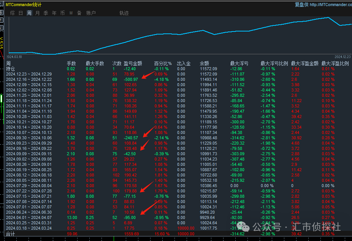Open the 季 quarterly tab
The height and width of the screenshot is (241, 352).
pyautogui.click(x=46, y=13)
